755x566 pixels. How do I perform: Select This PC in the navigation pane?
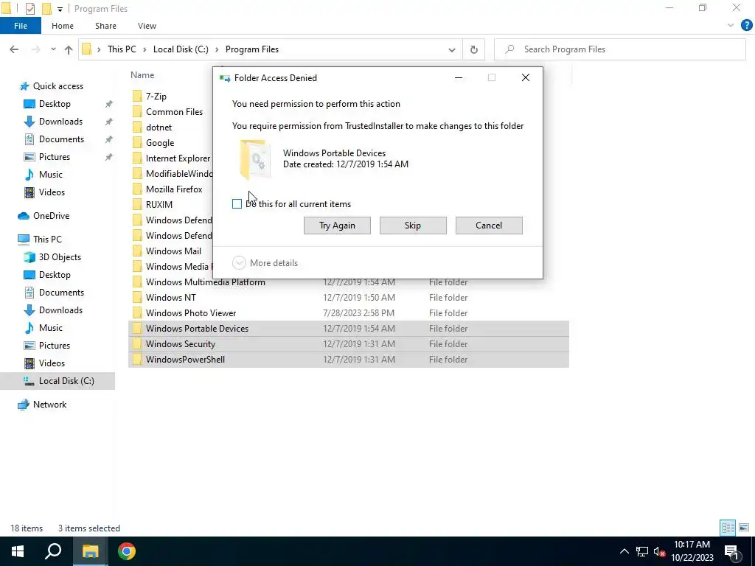click(47, 240)
